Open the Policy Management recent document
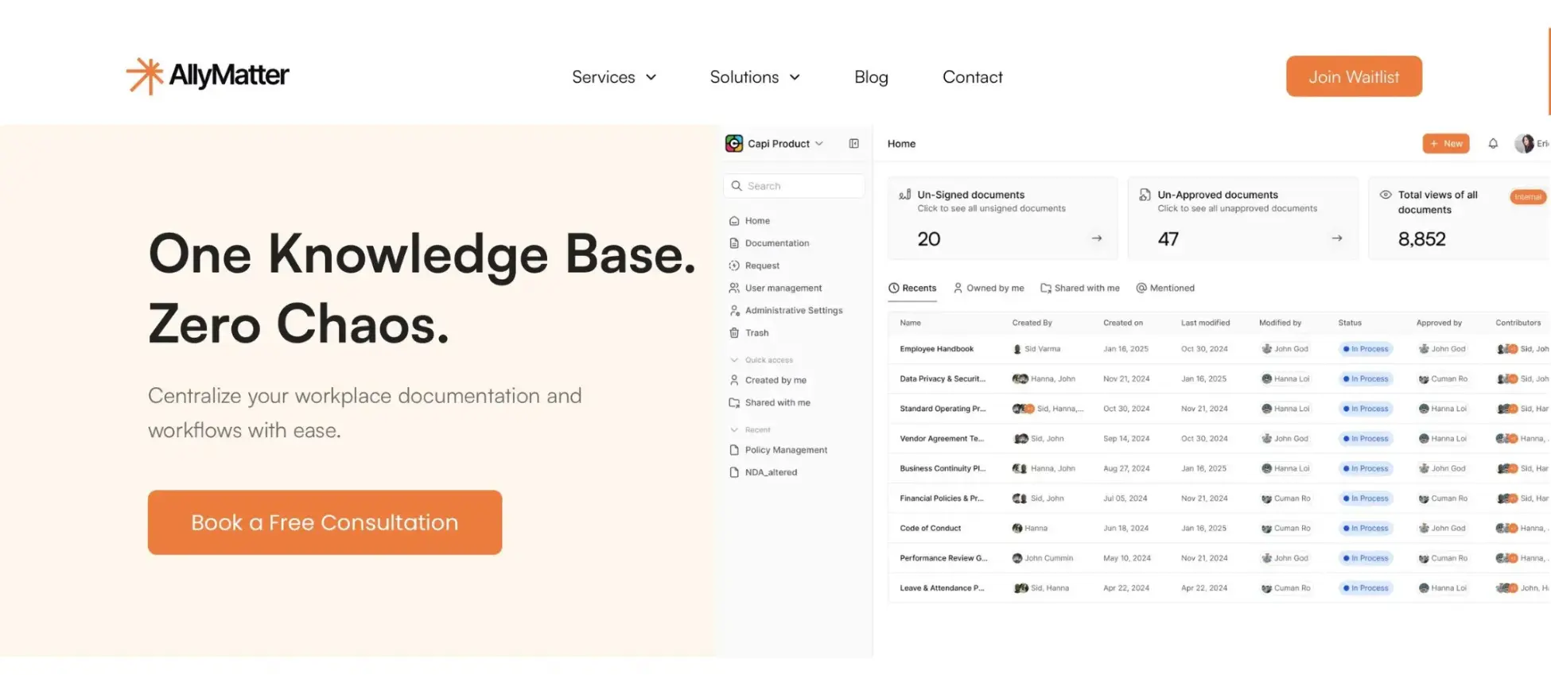1551x675 pixels. point(786,449)
